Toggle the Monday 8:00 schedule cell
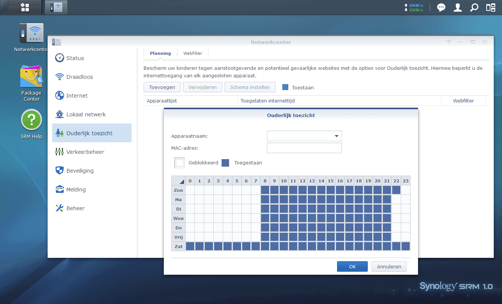This screenshot has height=304, width=502. (x=265, y=200)
